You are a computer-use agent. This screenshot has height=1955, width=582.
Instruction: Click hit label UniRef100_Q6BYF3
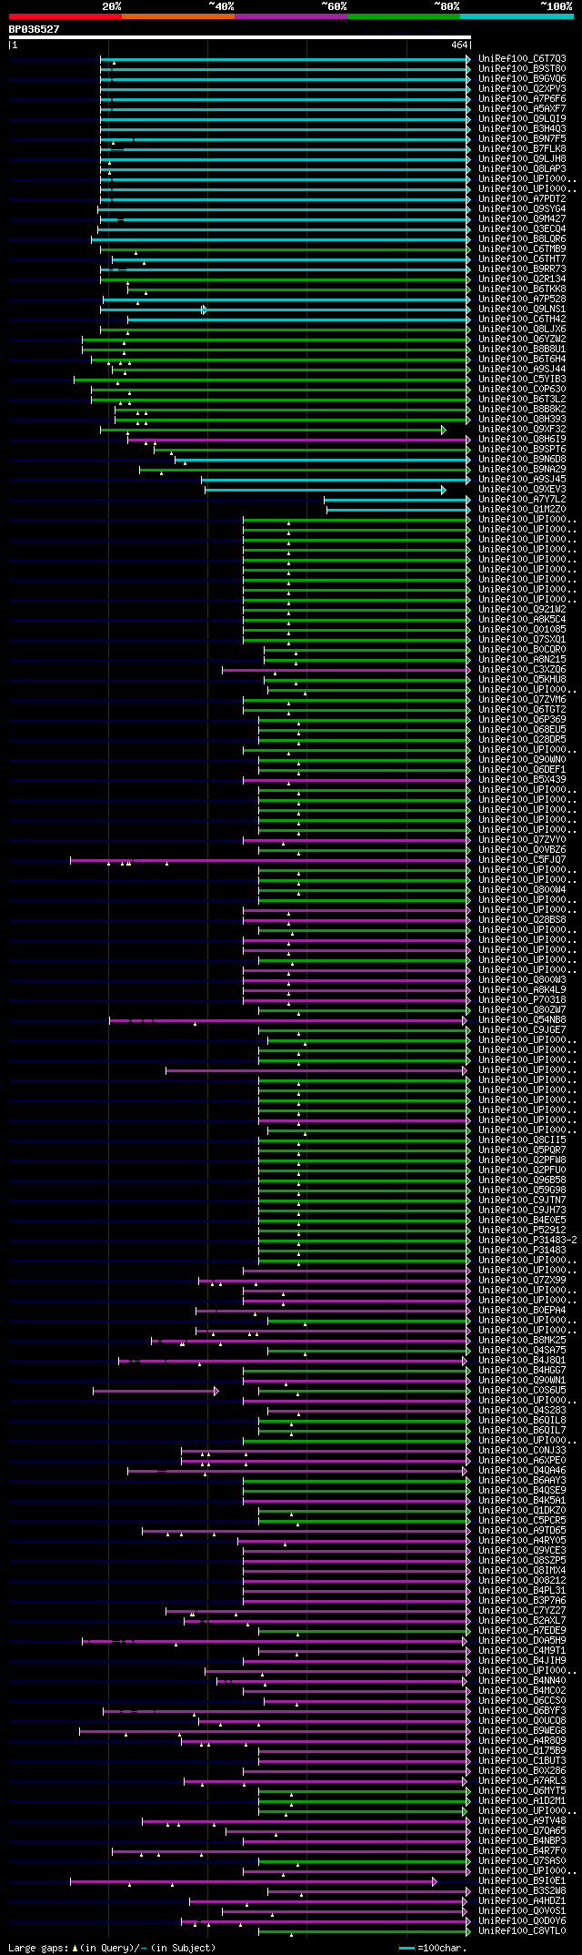522,1711
